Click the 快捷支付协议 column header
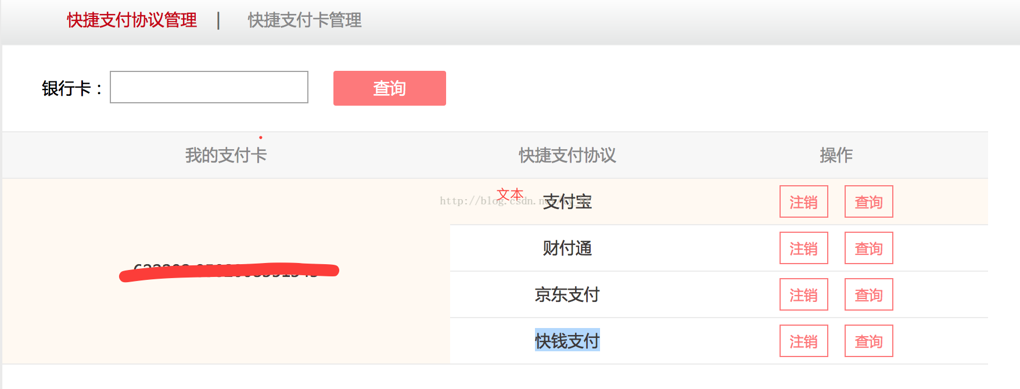1020x389 pixels. point(567,155)
